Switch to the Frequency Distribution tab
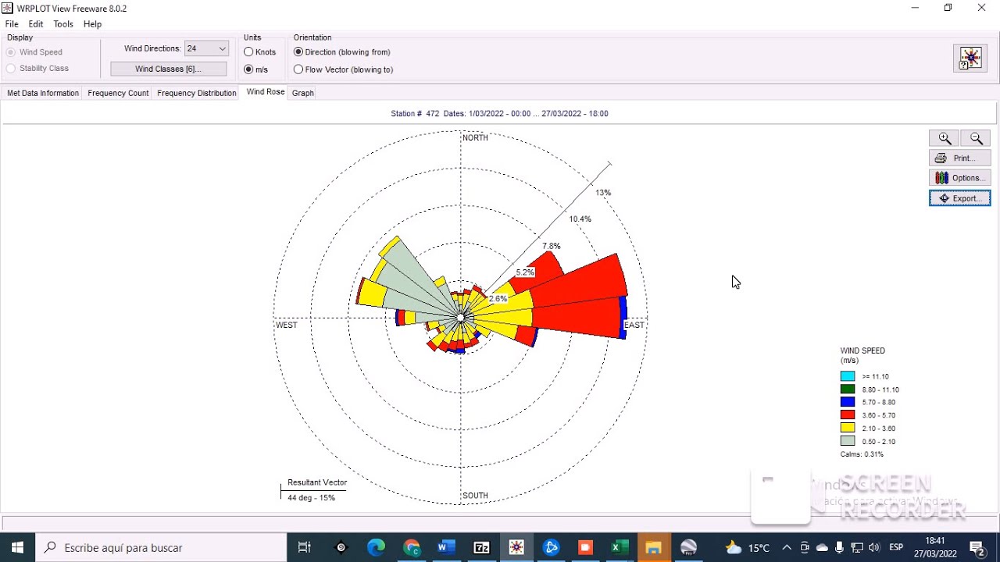 tap(196, 93)
